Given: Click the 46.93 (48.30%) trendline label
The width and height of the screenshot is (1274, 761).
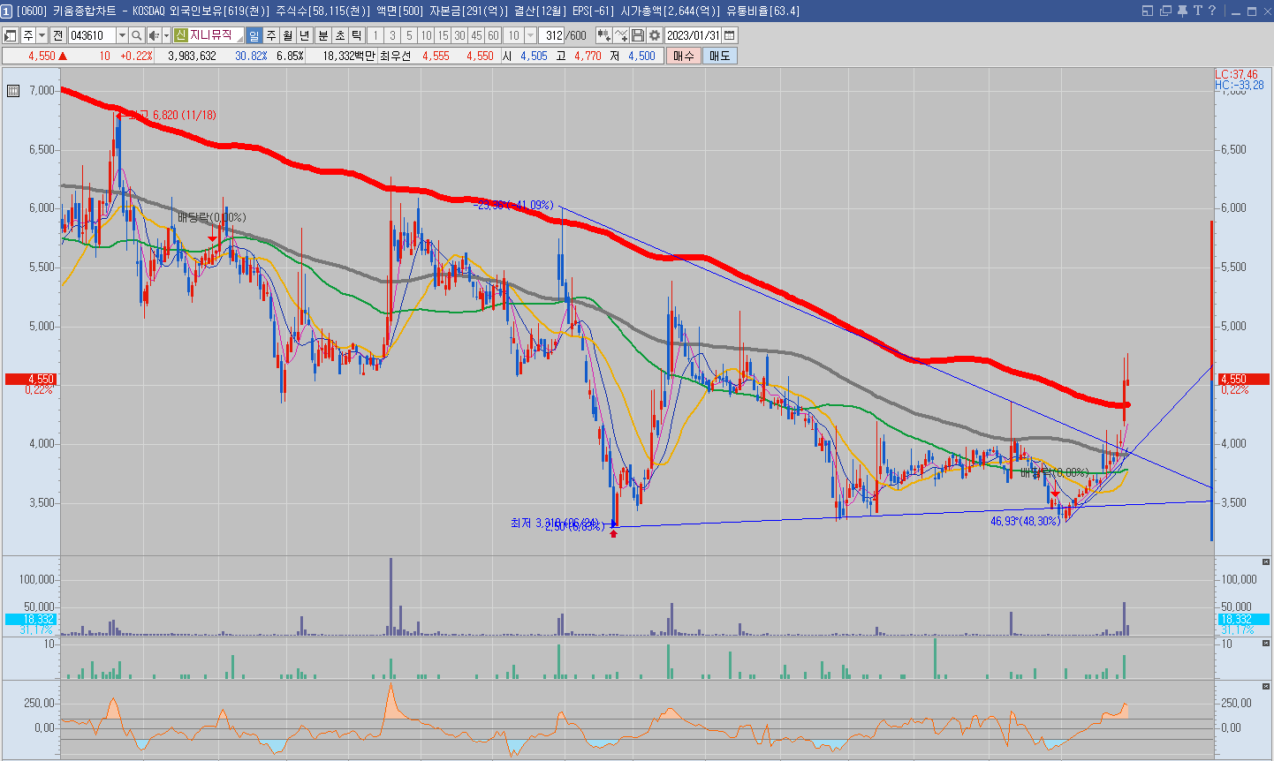Looking at the screenshot, I should (1025, 522).
